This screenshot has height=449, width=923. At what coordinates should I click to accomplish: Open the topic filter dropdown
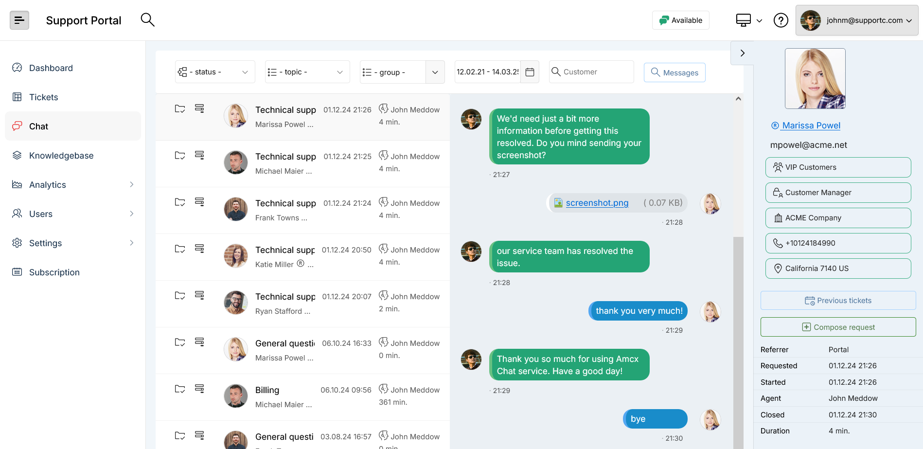coord(307,72)
